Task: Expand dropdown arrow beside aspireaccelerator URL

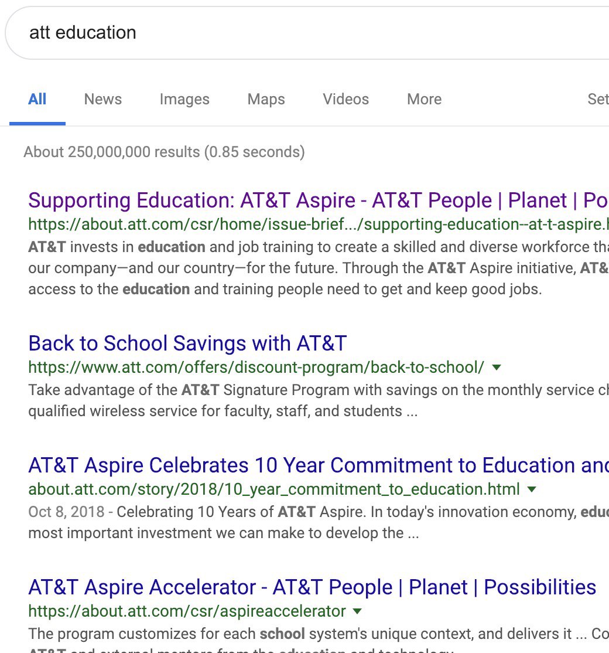Action: click(357, 611)
